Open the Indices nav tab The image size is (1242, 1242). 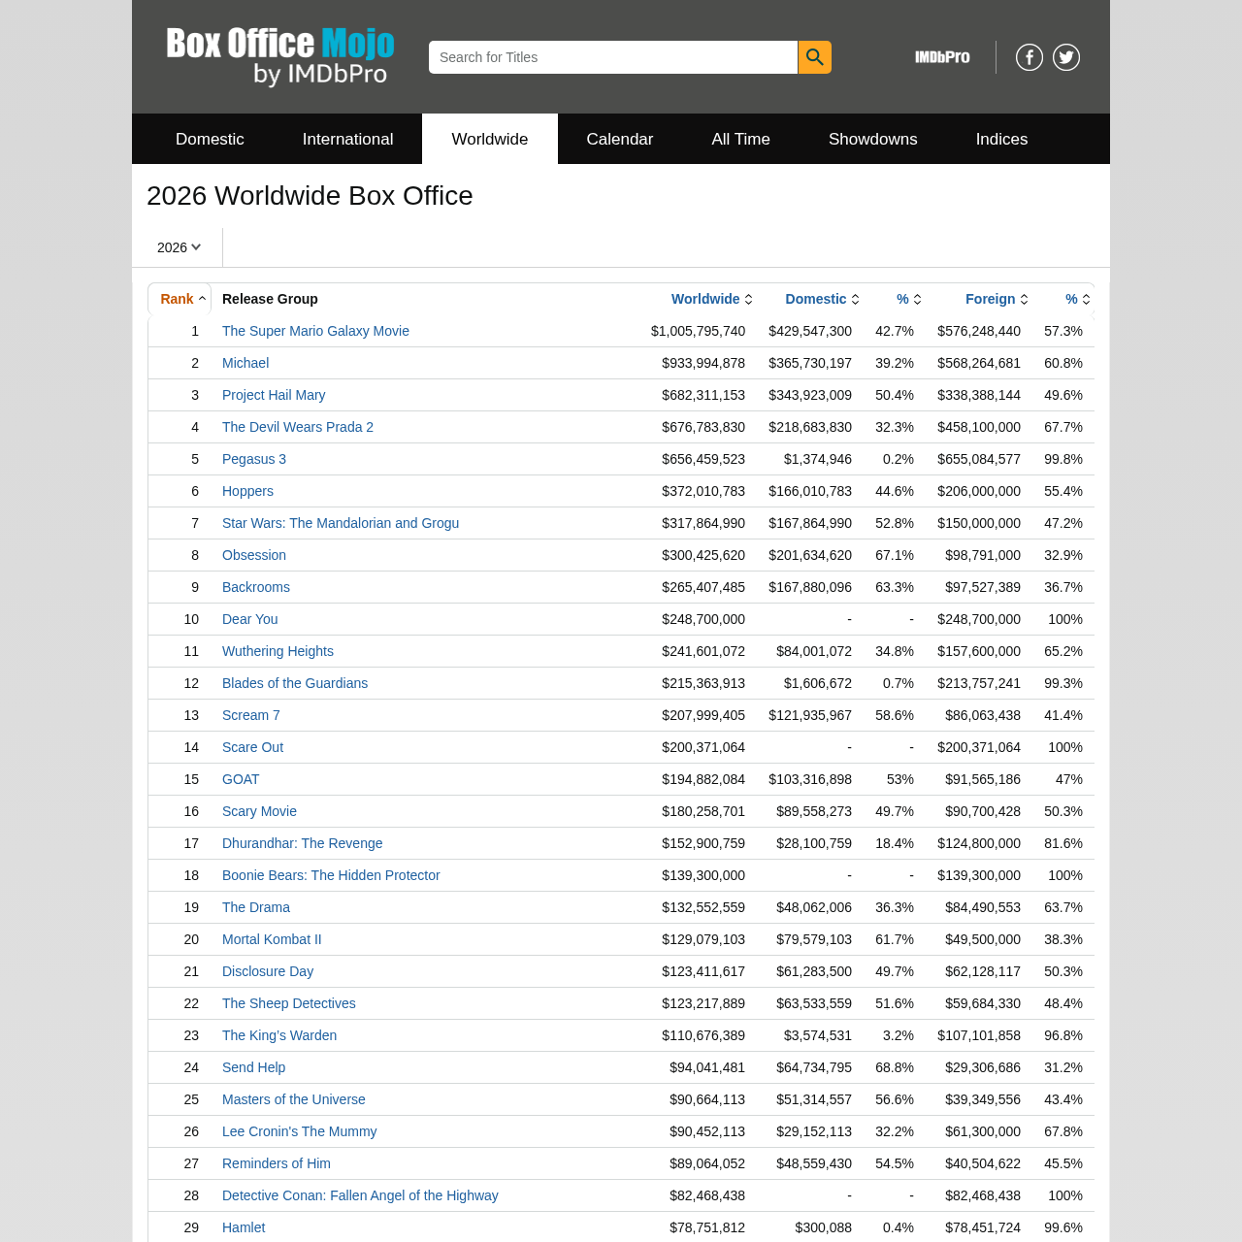click(1001, 139)
